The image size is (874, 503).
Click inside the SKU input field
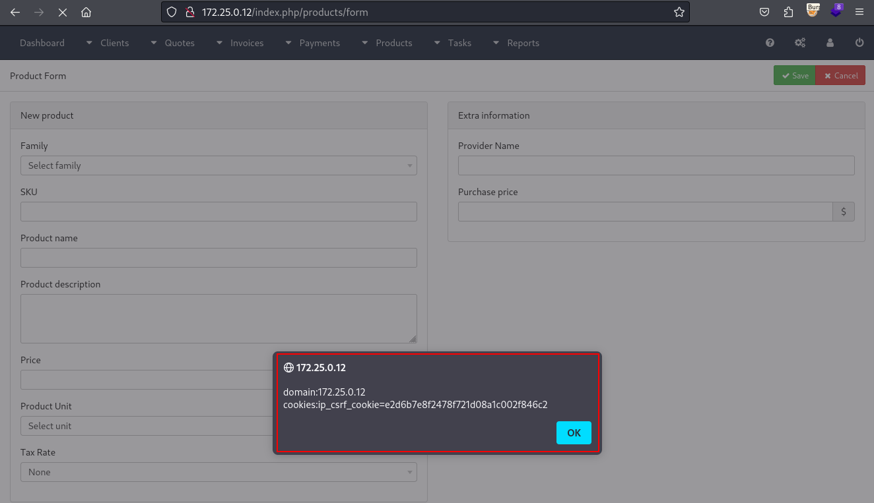tap(218, 212)
